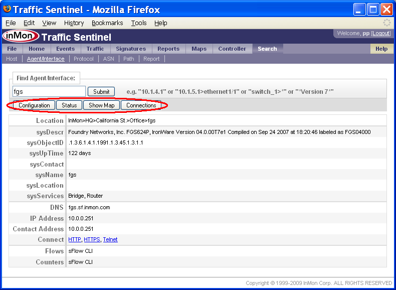
Task: Click the sysName value fgs
Action: (x=72, y=175)
